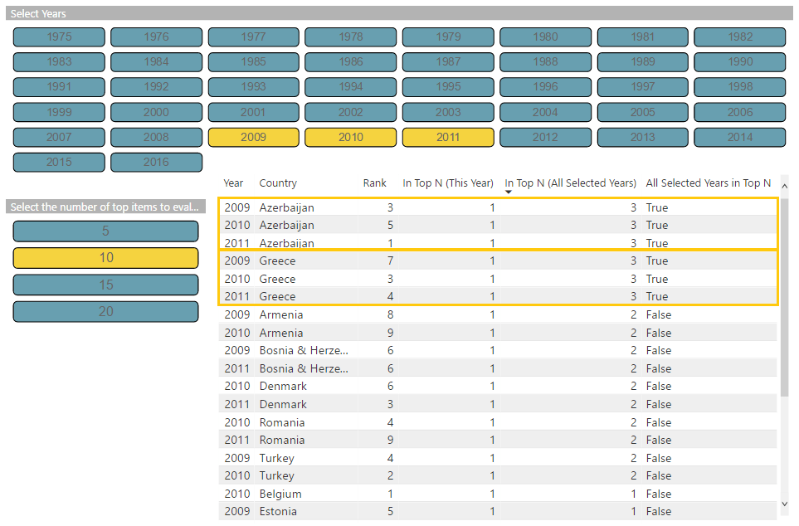The height and width of the screenshot is (526, 799).
Task: Click the In Top N (This Year) header
Action: tap(448, 183)
